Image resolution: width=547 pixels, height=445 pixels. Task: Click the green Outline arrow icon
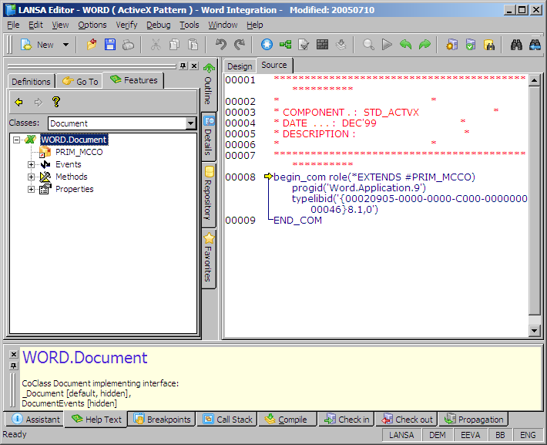[208, 68]
